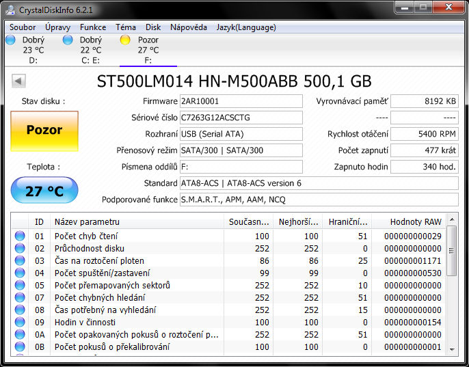Click the yellow Pozor health status button
This screenshot has height=367, width=469.
pos(44,131)
